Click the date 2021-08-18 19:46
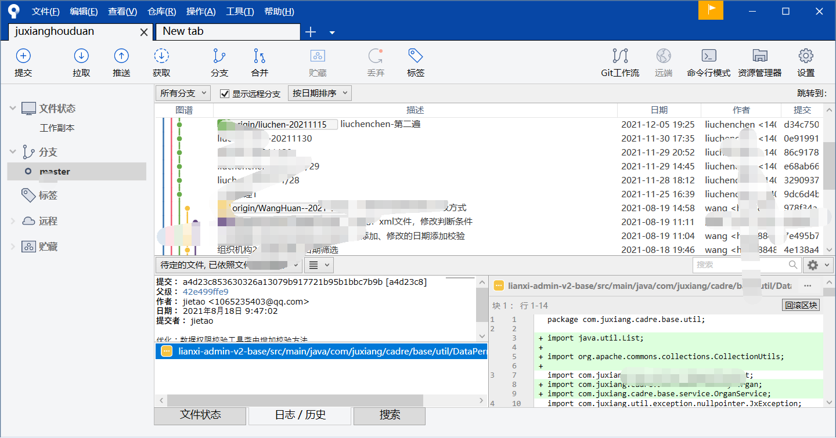 pos(658,250)
